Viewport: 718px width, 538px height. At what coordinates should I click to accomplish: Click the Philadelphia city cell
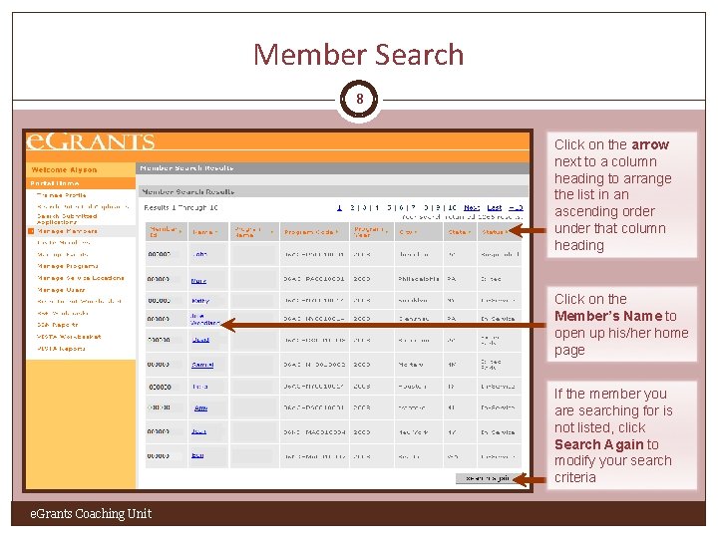[419, 279]
